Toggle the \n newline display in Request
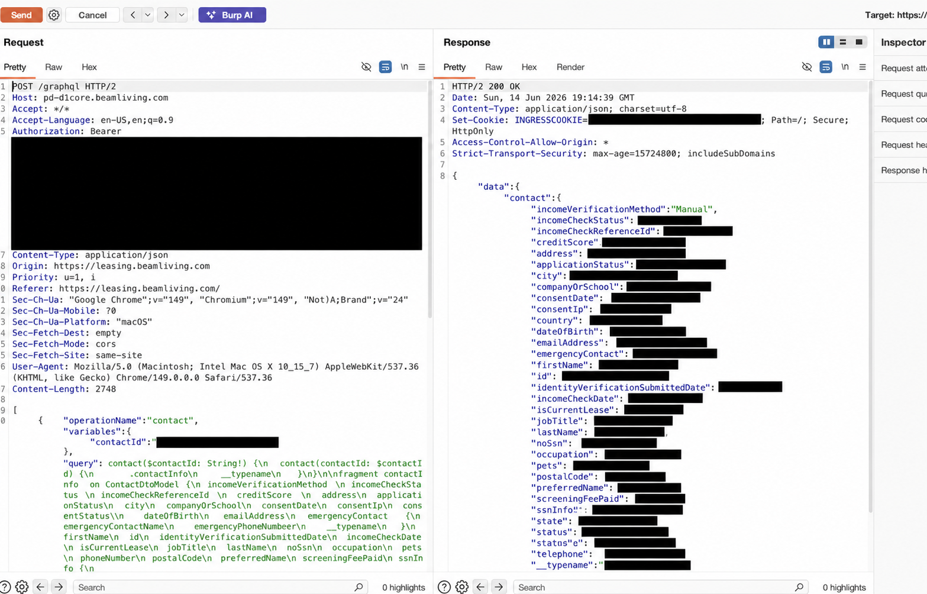This screenshot has width=927, height=594. (404, 67)
